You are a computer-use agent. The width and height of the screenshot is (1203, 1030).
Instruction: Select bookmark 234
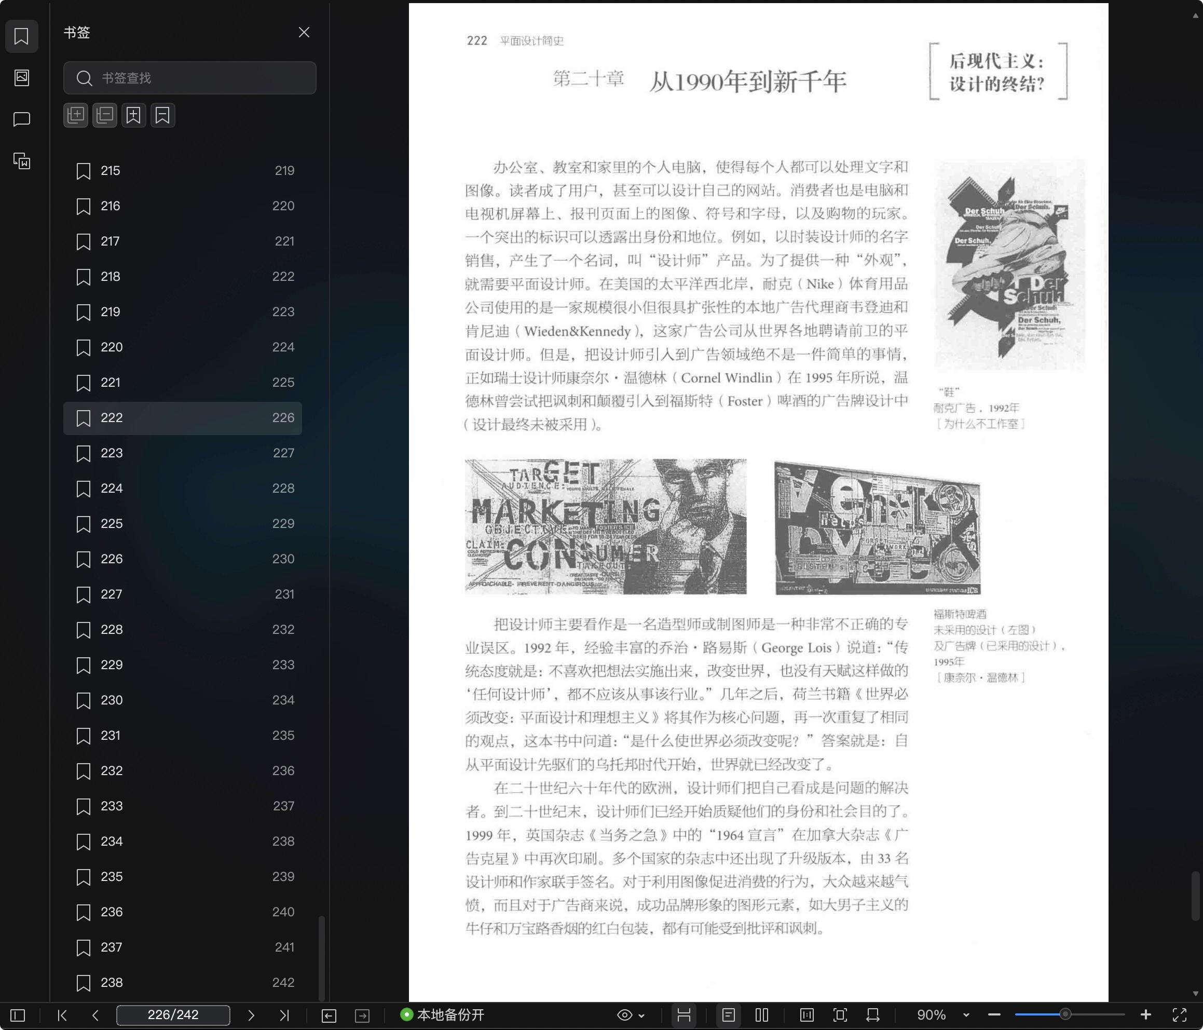point(182,841)
